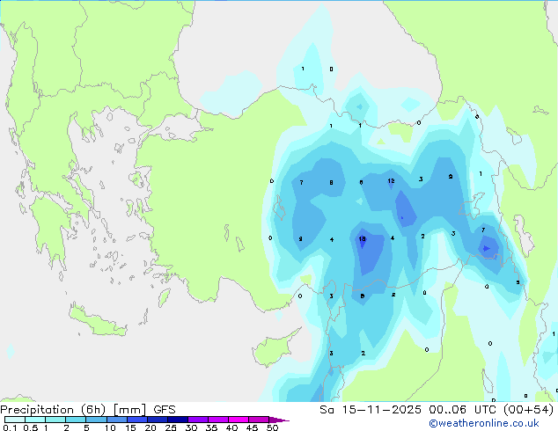Click the 0.5–1 mm legend color swatch
Image resolution: width=558 pixels, height=431 pixels.
[x=35, y=420]
